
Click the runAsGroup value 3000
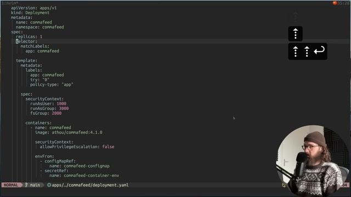pos(64,108)
